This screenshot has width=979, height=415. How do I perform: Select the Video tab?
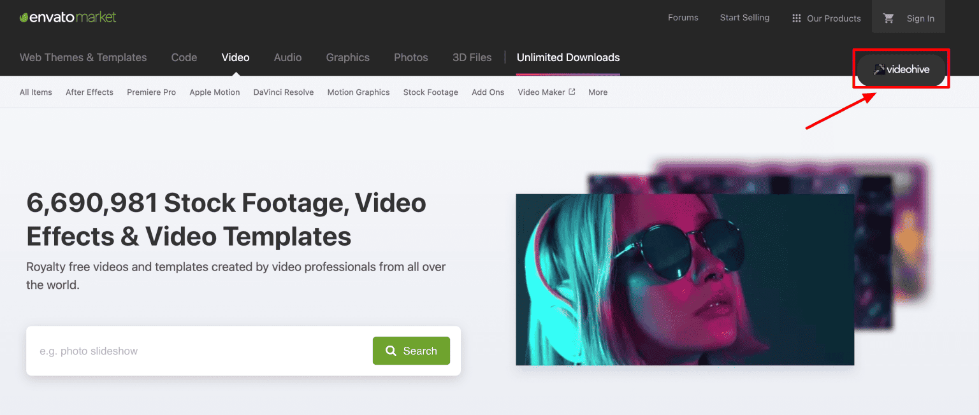coord(235,57)
